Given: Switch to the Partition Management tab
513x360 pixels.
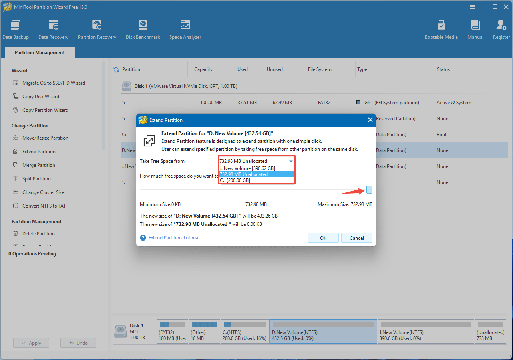Looking at the screenshot, I should (39, 52).
